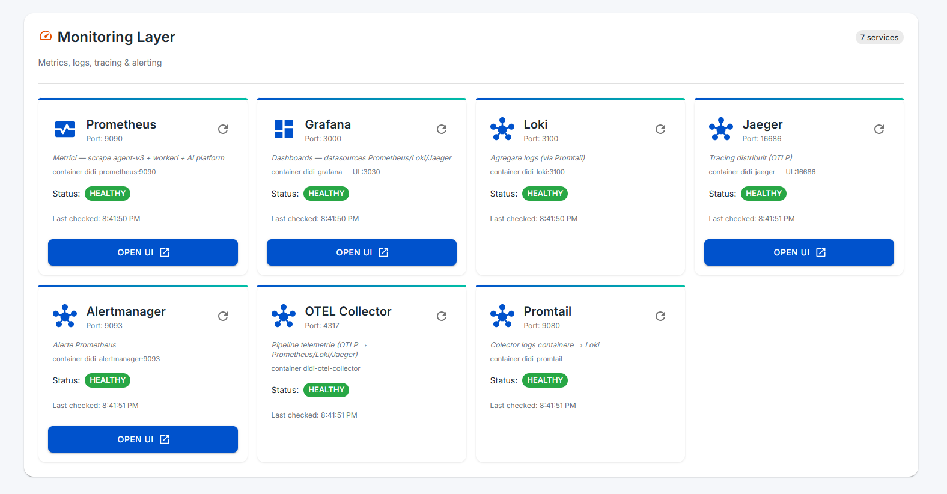Image resolution: width=947 pixels, height=494 pixels.
Task: Refresh the Promtail service status
Action: point(660,316)
